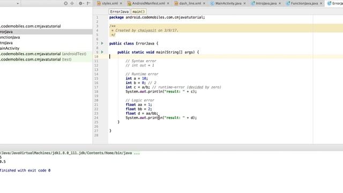Switch to the MainActivity.java tab
This screenshot has width=343, height=193.
pos(228,3)
